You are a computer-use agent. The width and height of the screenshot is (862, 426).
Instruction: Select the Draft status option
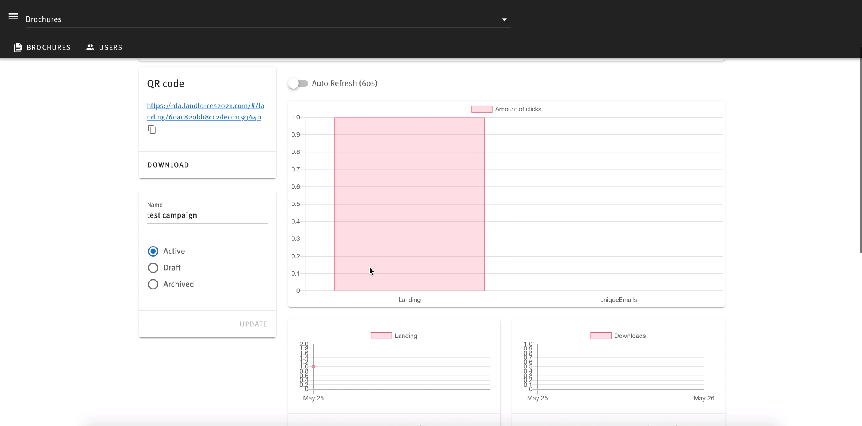pyautogui.click(x=153, y=268)
